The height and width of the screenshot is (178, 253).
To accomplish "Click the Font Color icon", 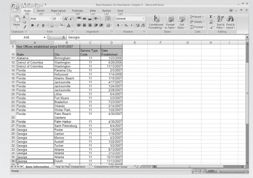I will click(69, 25).
